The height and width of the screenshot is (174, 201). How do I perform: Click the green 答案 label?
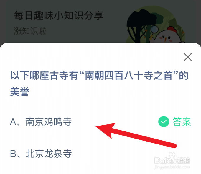coord(182,122)
